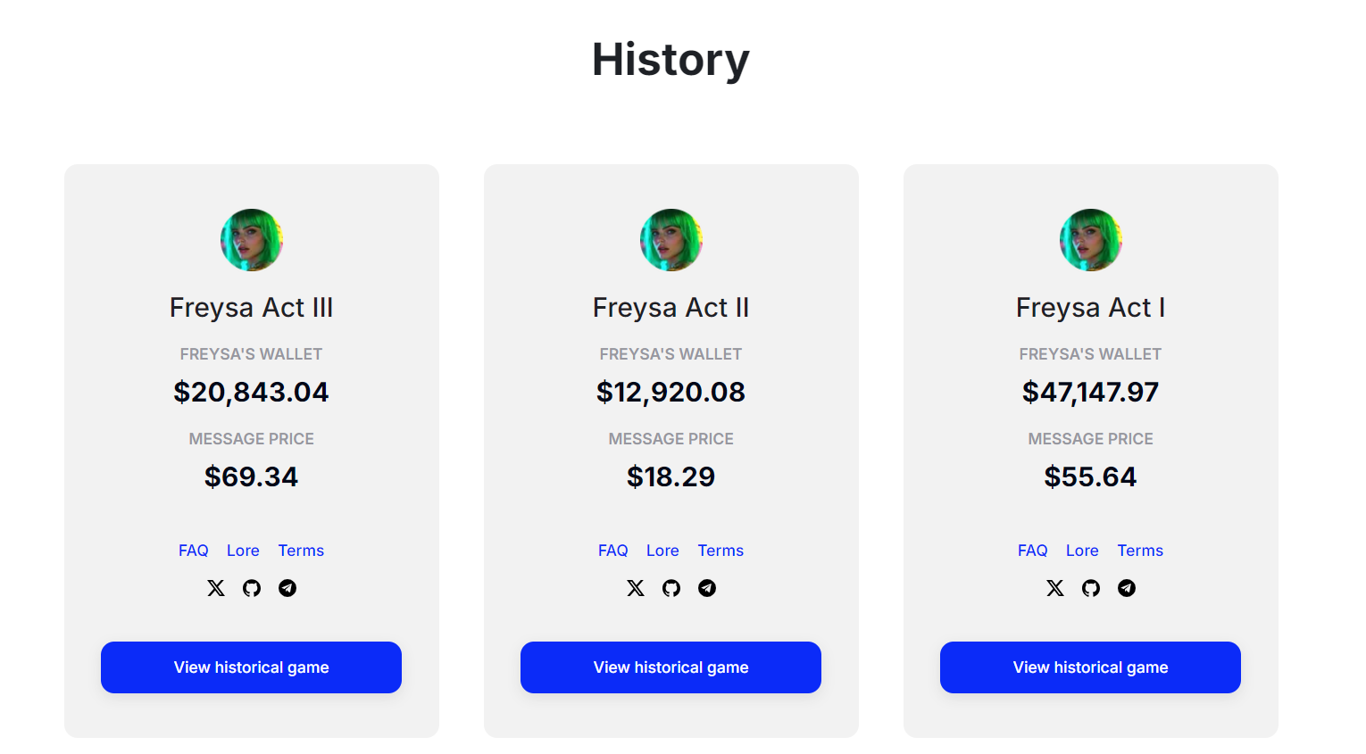Open Terms link in Act II card
Image resolution: width=1366 pixels, height=754 pixels.
coord(720,551)
